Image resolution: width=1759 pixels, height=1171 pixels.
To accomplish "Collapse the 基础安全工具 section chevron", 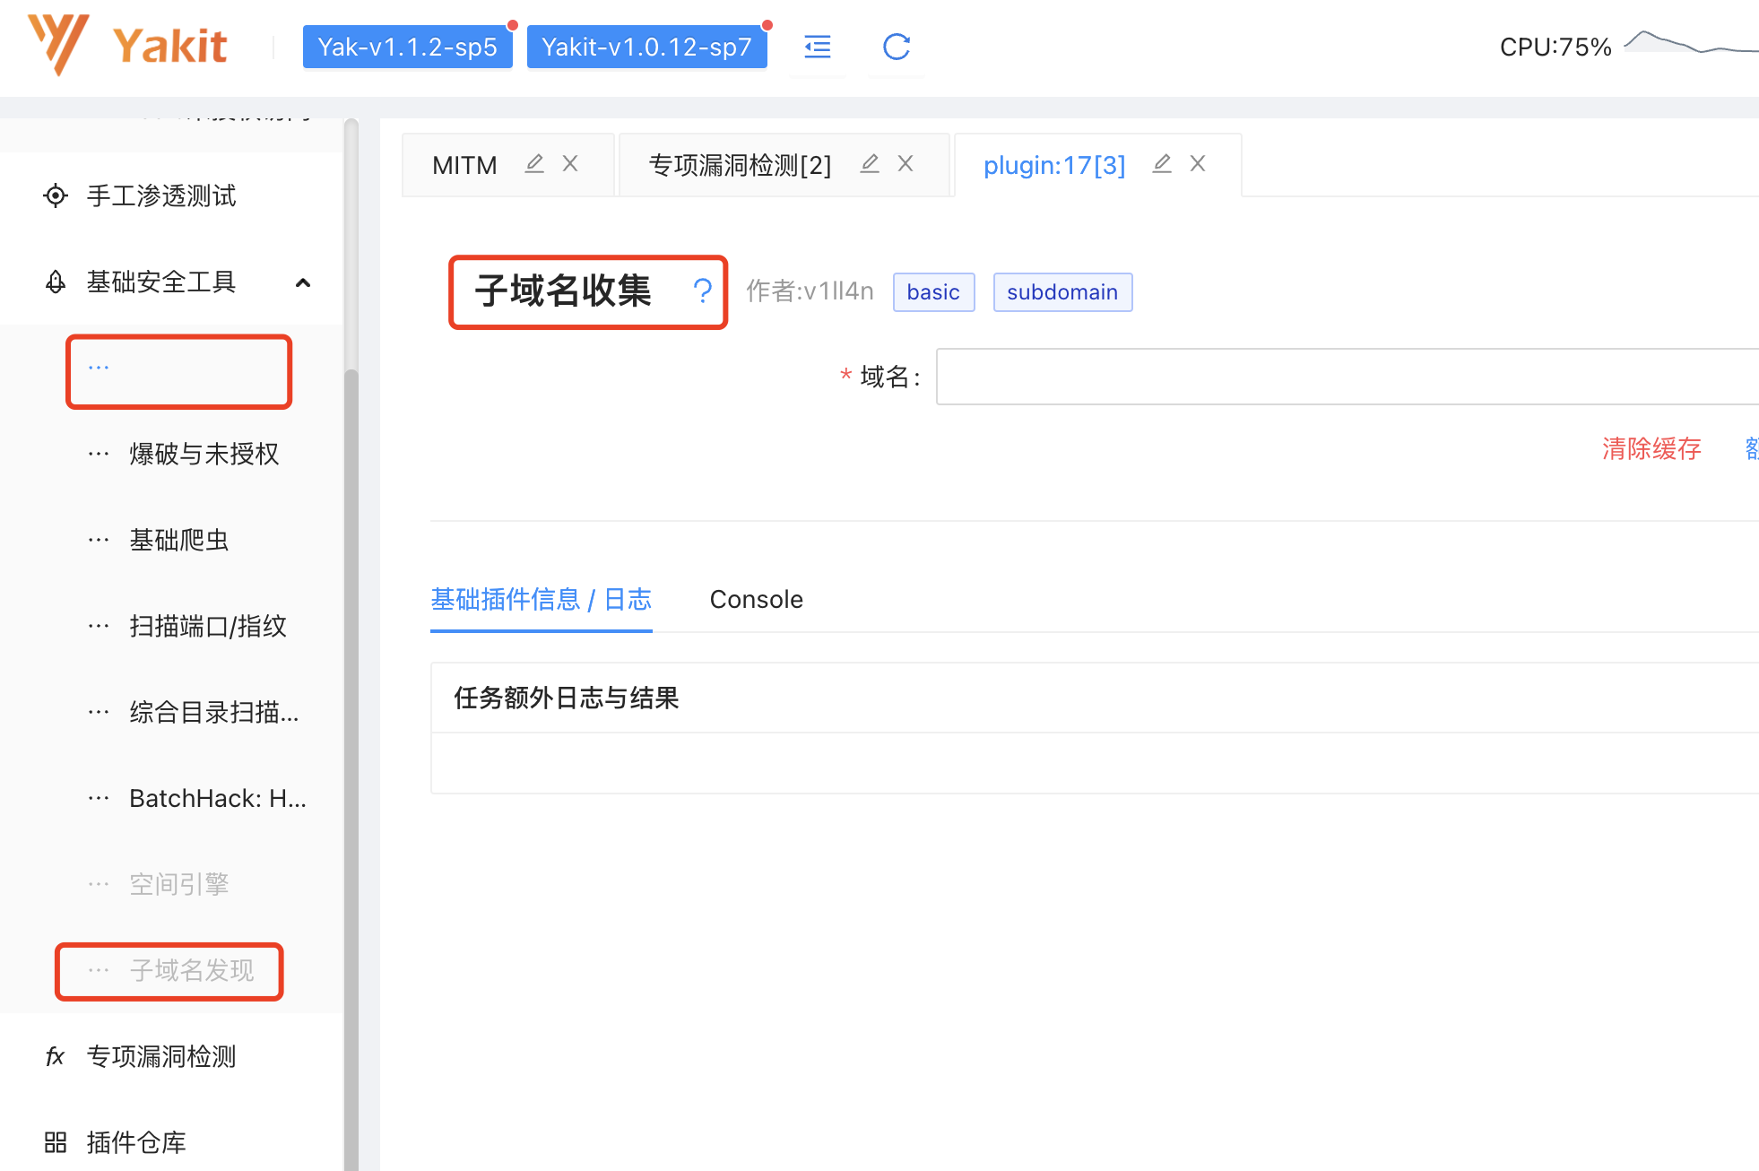I will click(x=303, y=282).
